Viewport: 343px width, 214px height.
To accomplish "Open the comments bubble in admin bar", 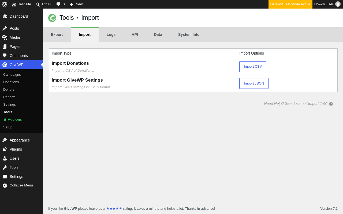I will click(58, 4).
